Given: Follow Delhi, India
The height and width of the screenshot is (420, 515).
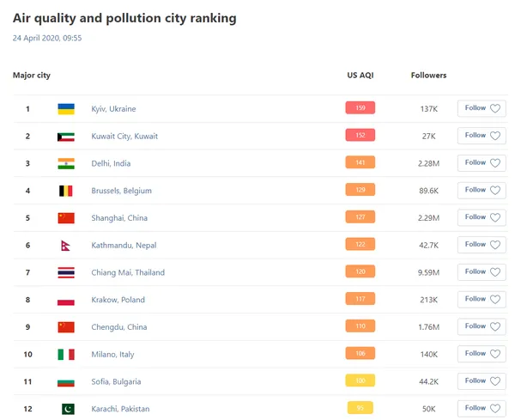Looking at the screenshot, I should (x=482, y=163).
